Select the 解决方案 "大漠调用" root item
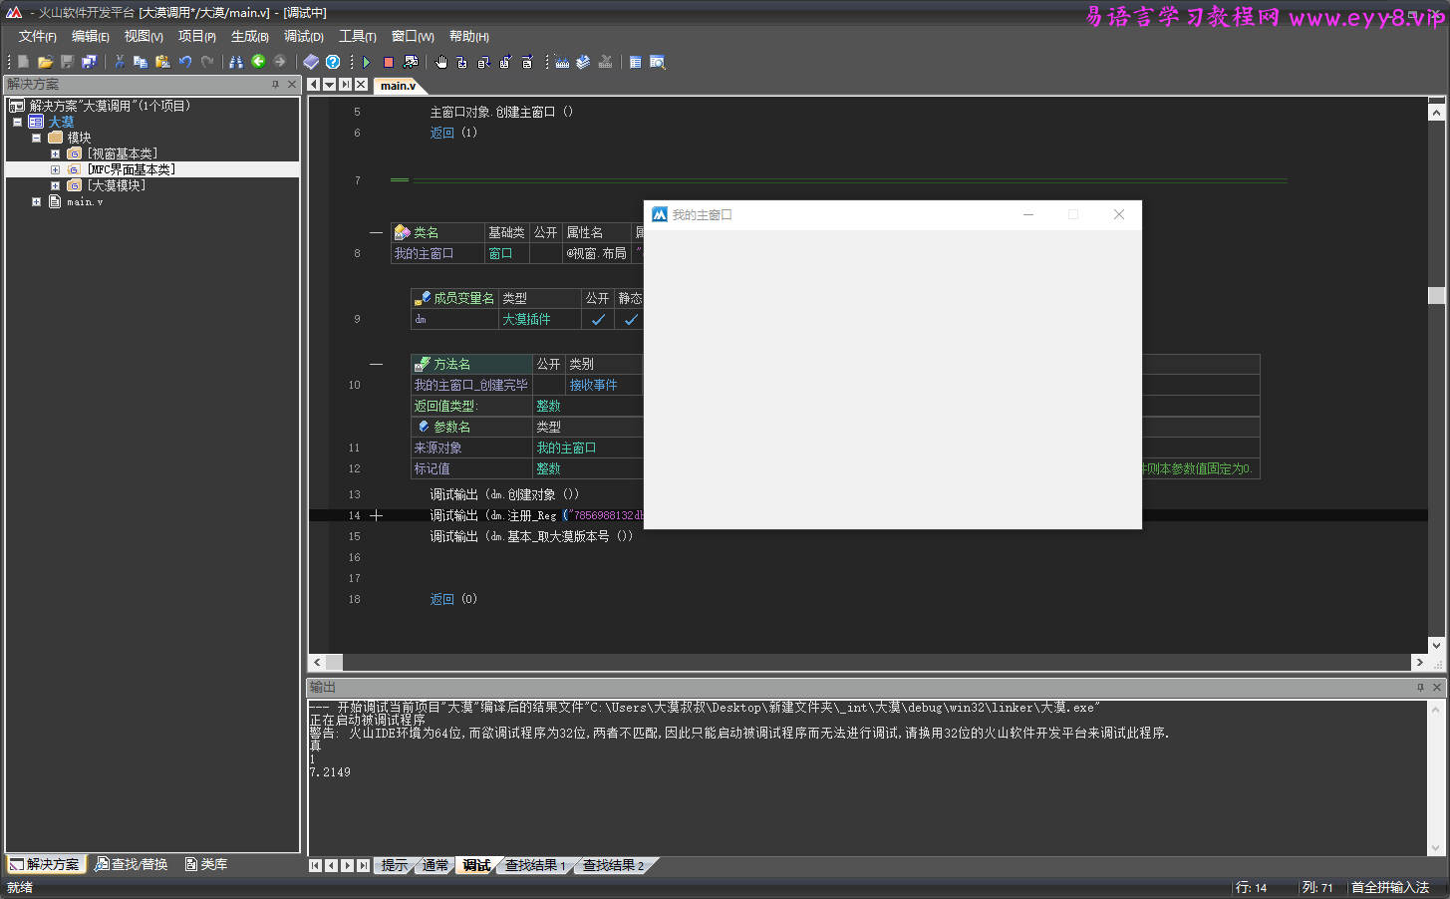Screen dimensions: 1450x899 click(100, 106)
